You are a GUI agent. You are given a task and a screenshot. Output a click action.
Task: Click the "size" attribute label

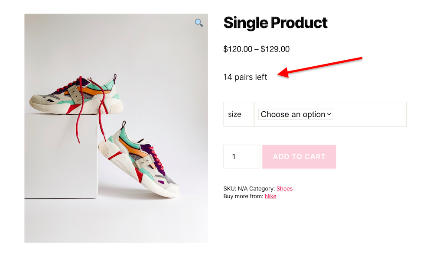click(x=234, y=114)
